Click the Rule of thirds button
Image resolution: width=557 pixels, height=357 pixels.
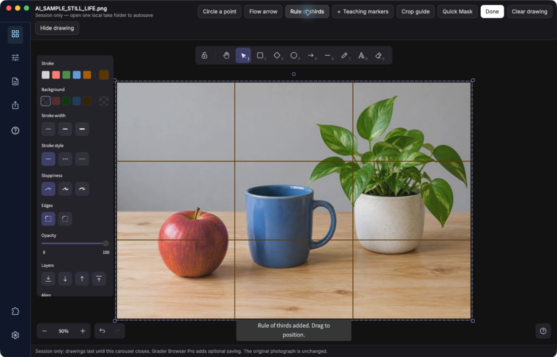[x=307, y=11]
